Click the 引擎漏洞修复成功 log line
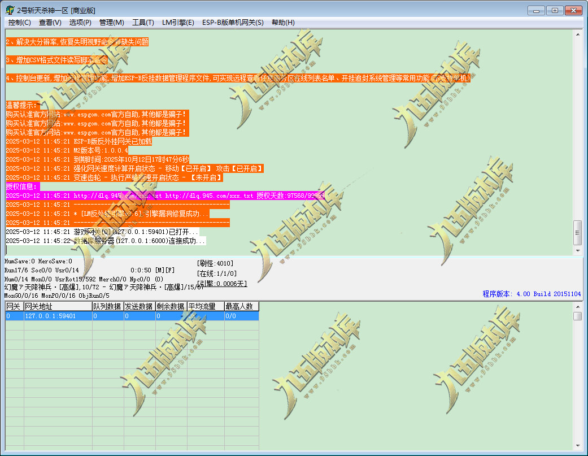The width and height of the screenshot is (588, 456). pos(107,214)
